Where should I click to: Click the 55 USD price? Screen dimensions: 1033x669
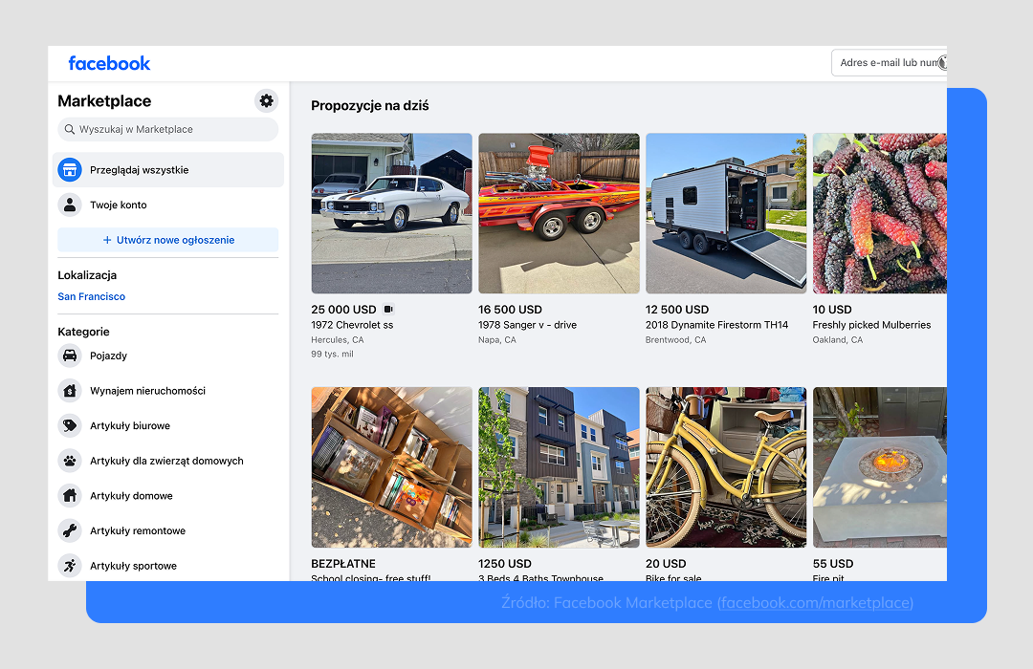pos(833,564)
